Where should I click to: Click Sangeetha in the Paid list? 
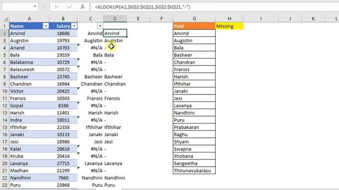tap(194, 163)
